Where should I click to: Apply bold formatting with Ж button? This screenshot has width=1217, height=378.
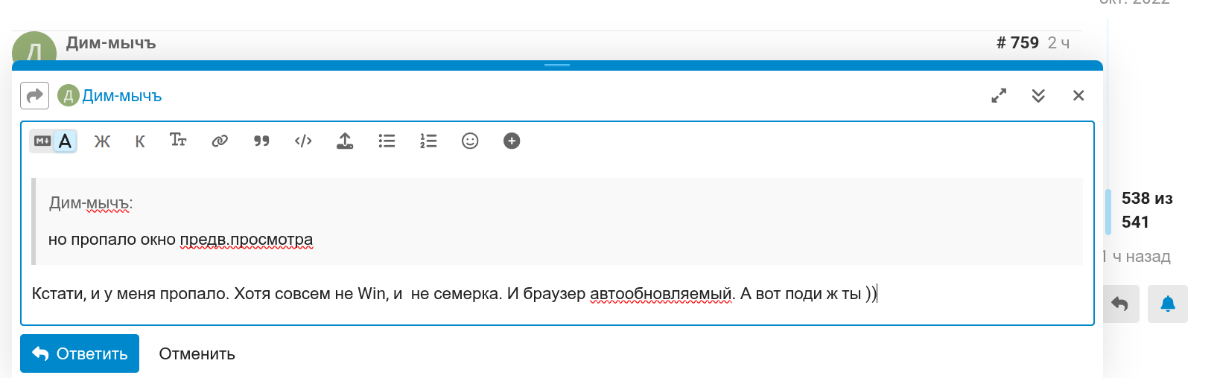[x=102, y=141]
